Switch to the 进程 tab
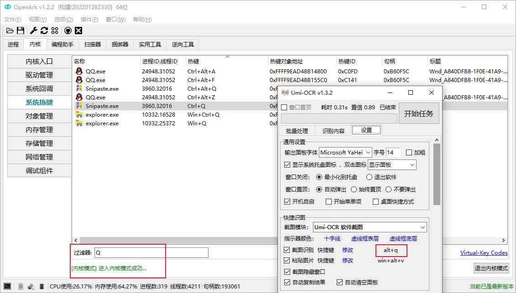516x293 pixels. coord(14,44)
